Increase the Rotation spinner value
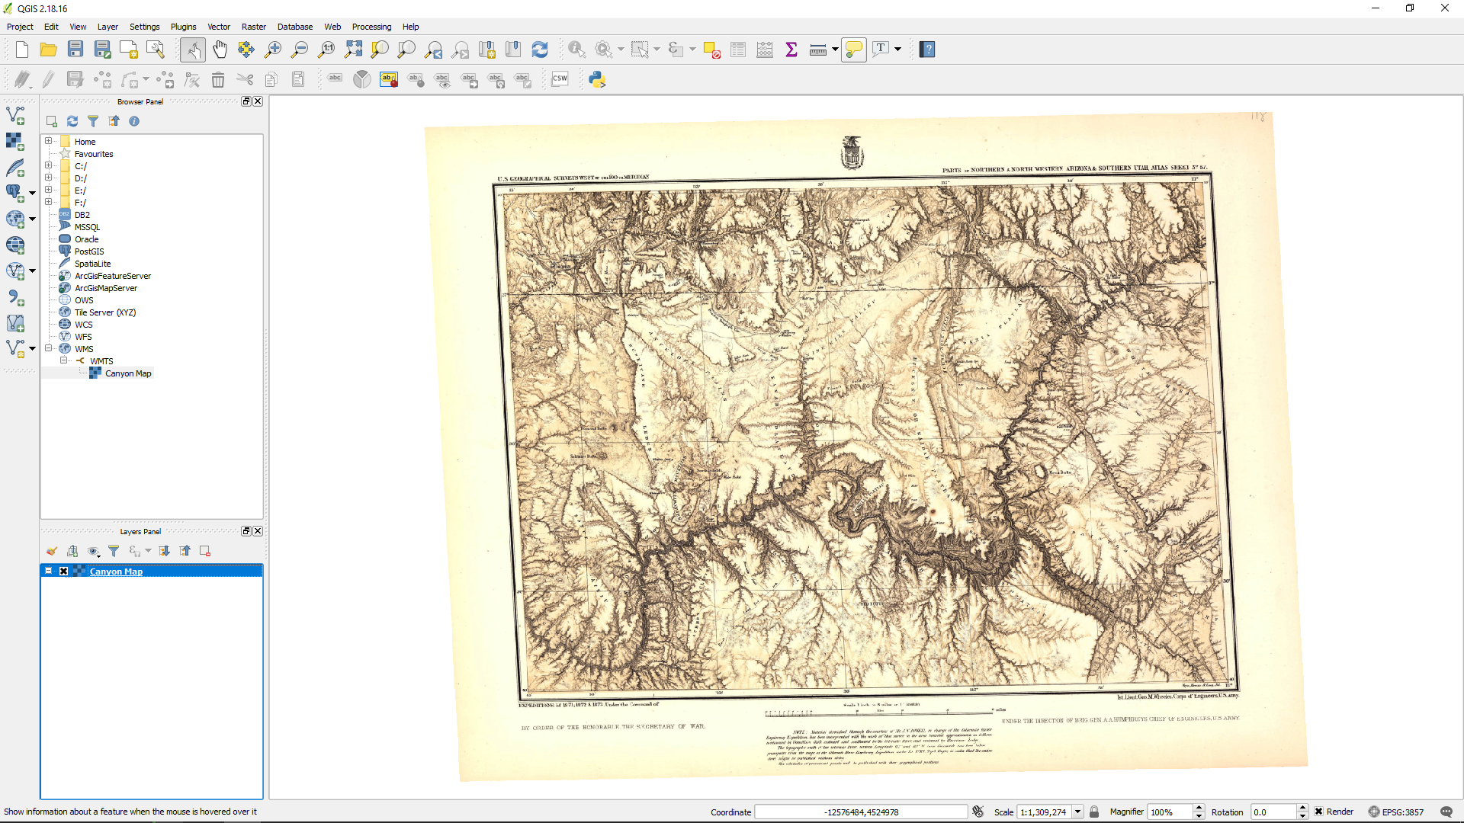Screen dimensions: 1464x823 coord(1302,808)
